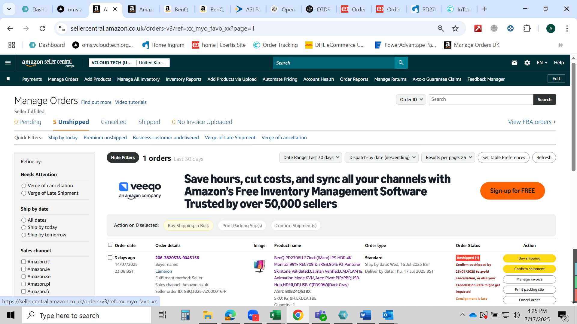
Task: Open Zoom from the taskbar
Action: tap(253, 315)
